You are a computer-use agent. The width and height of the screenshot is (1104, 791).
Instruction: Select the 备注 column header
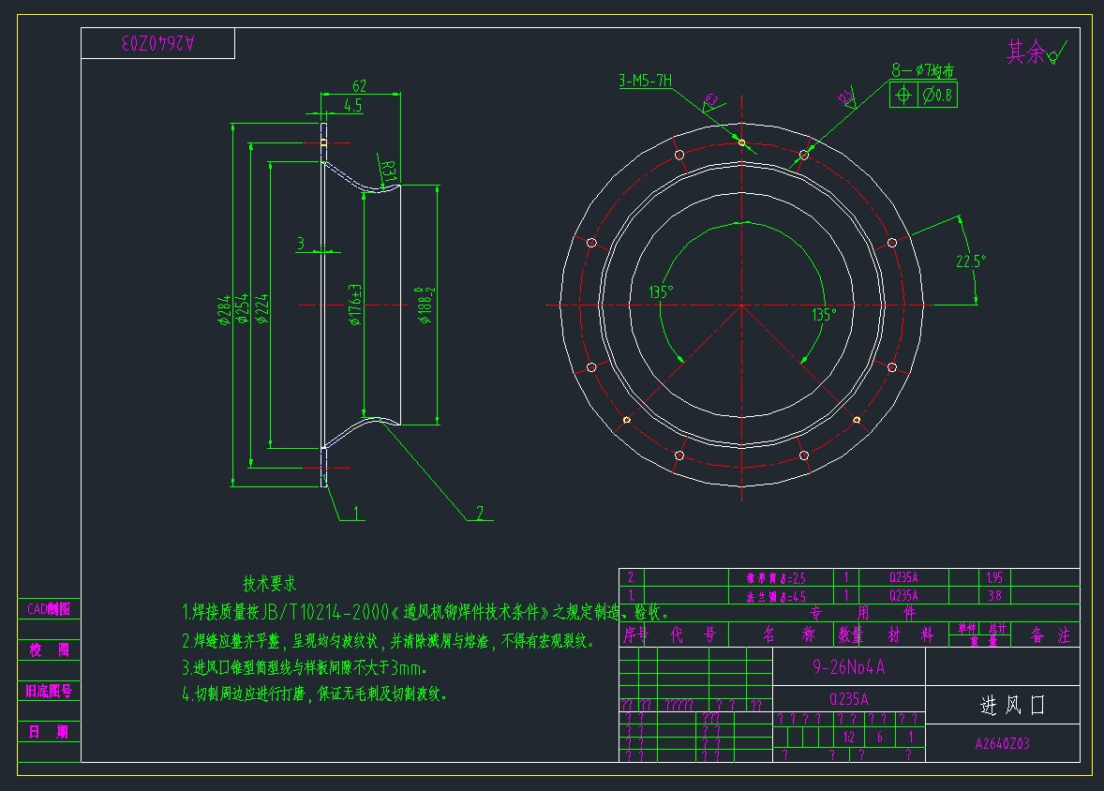point(1050,634)
